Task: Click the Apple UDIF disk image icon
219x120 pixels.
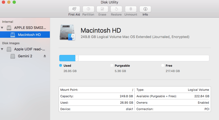Action: pyautogui.click(x=9, y=49)
